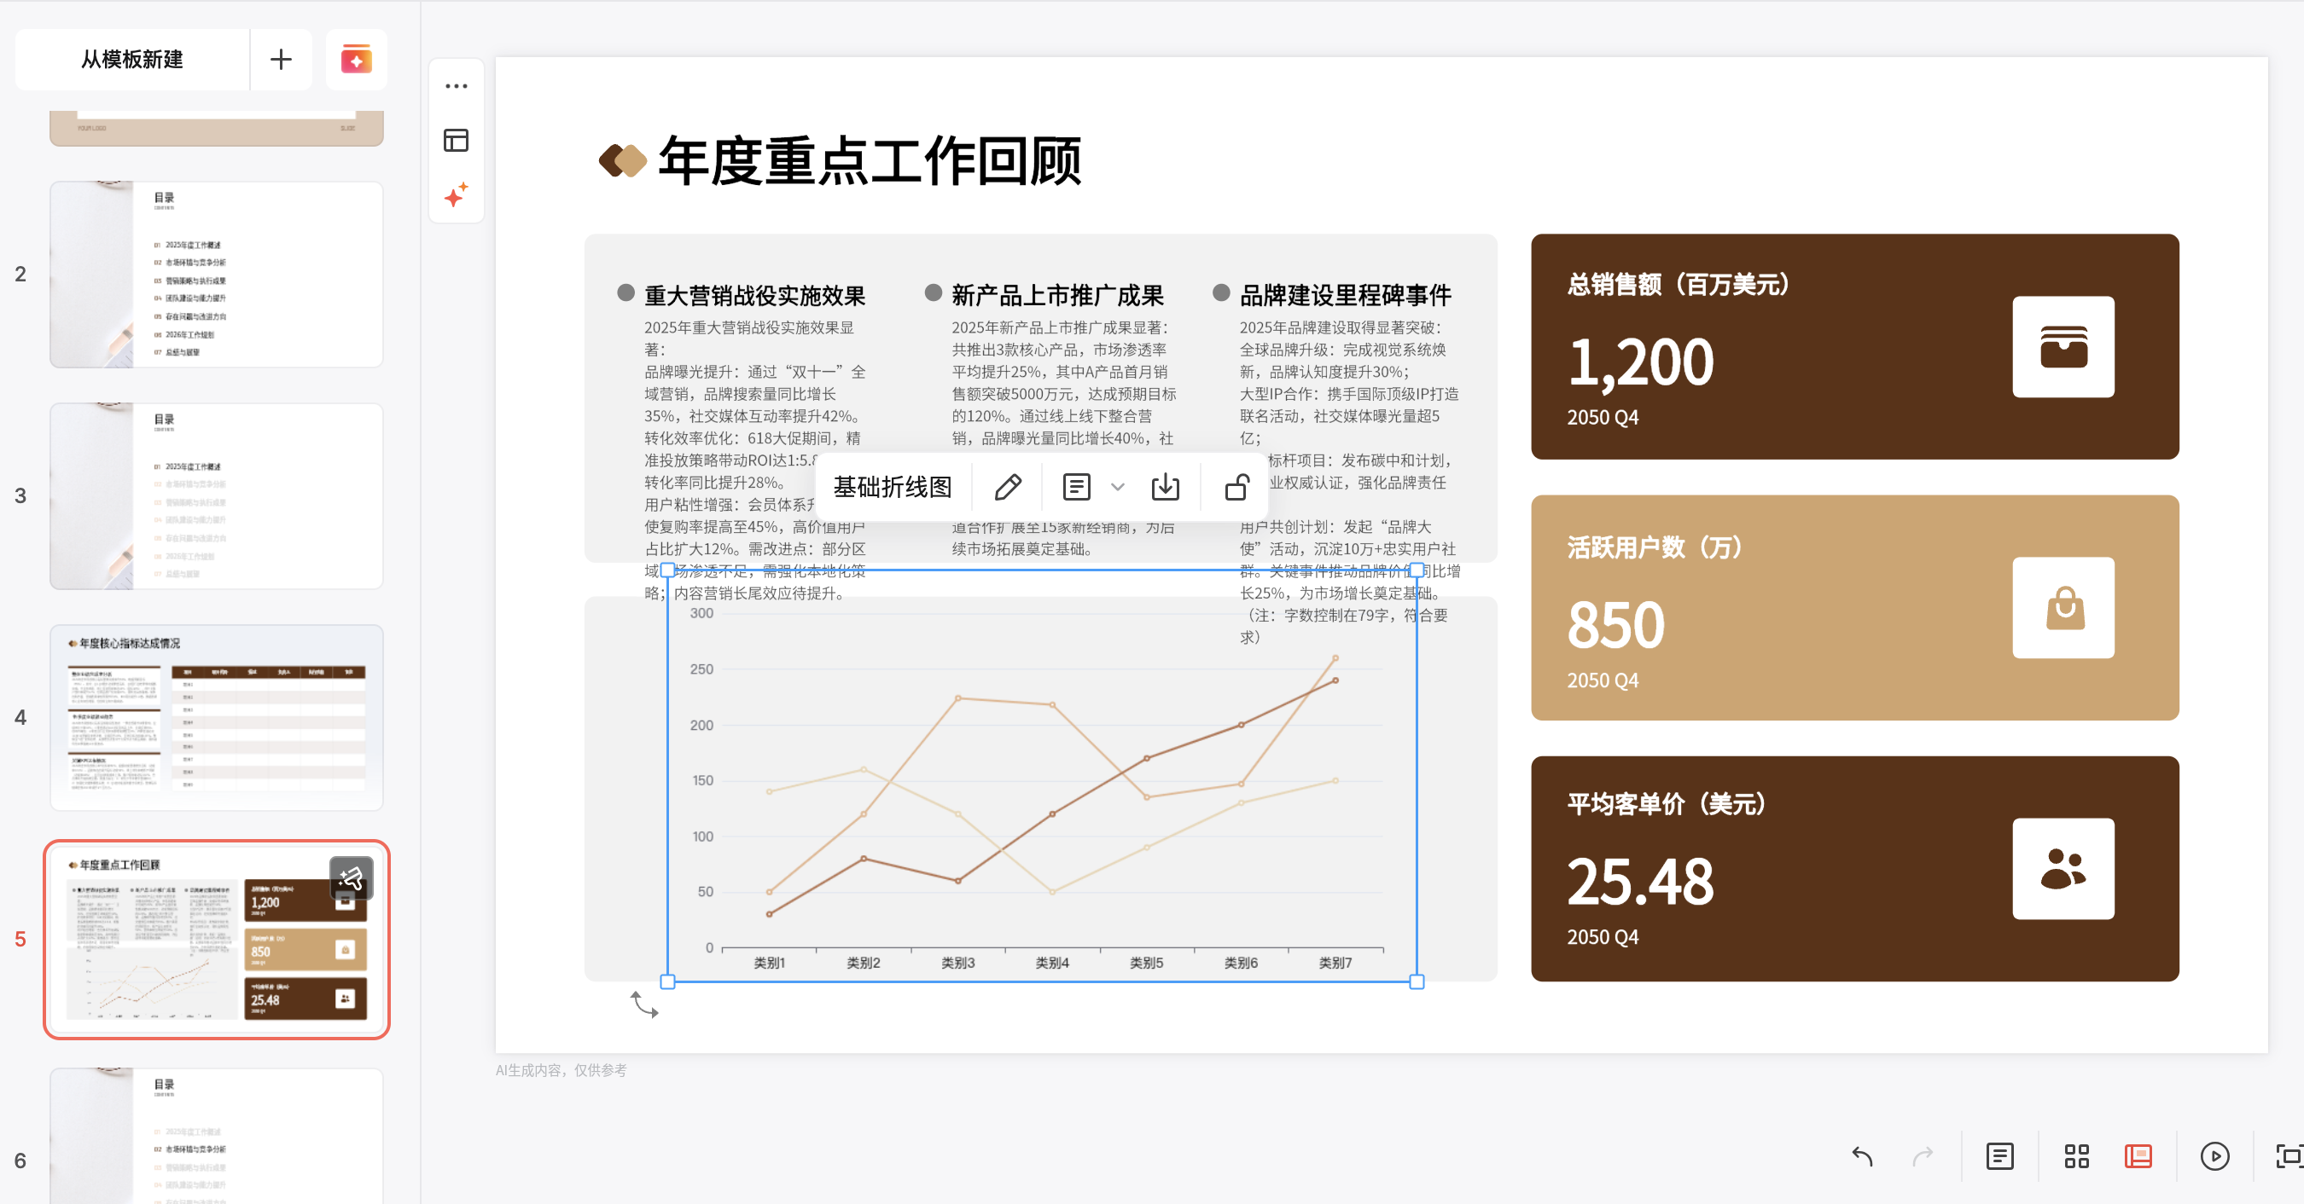Open the chart data table icon
Image resolution: width=2304 pixels, height=1204 pixels.
[1076, 487]
